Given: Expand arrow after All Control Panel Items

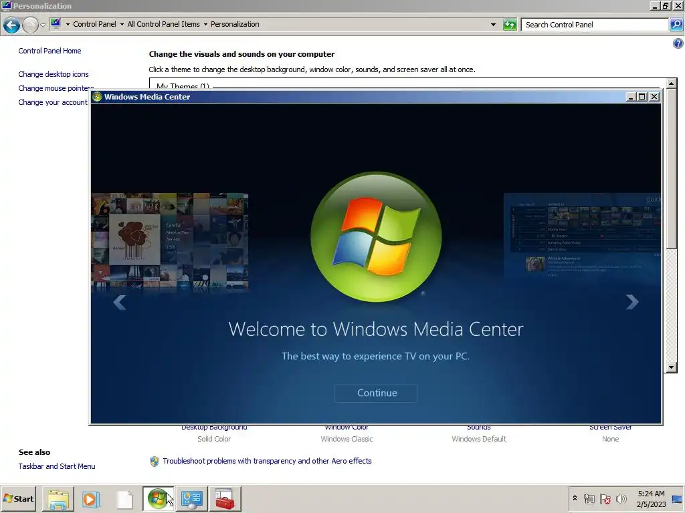Looking at the screenshot, I should click(205, 25).
